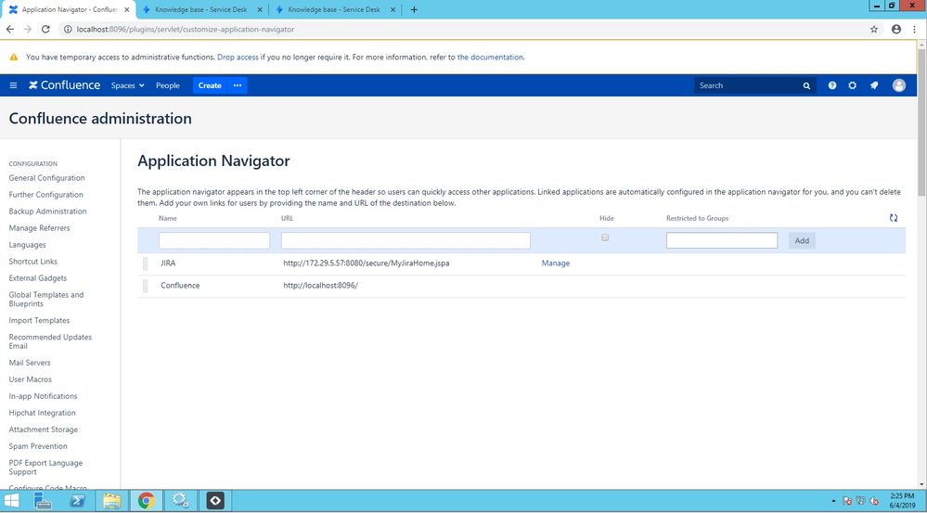Open Manage Referrers in the sidebar
This screenshot has height=513, width=927.
pyautogui.click(x=40, y=228)
